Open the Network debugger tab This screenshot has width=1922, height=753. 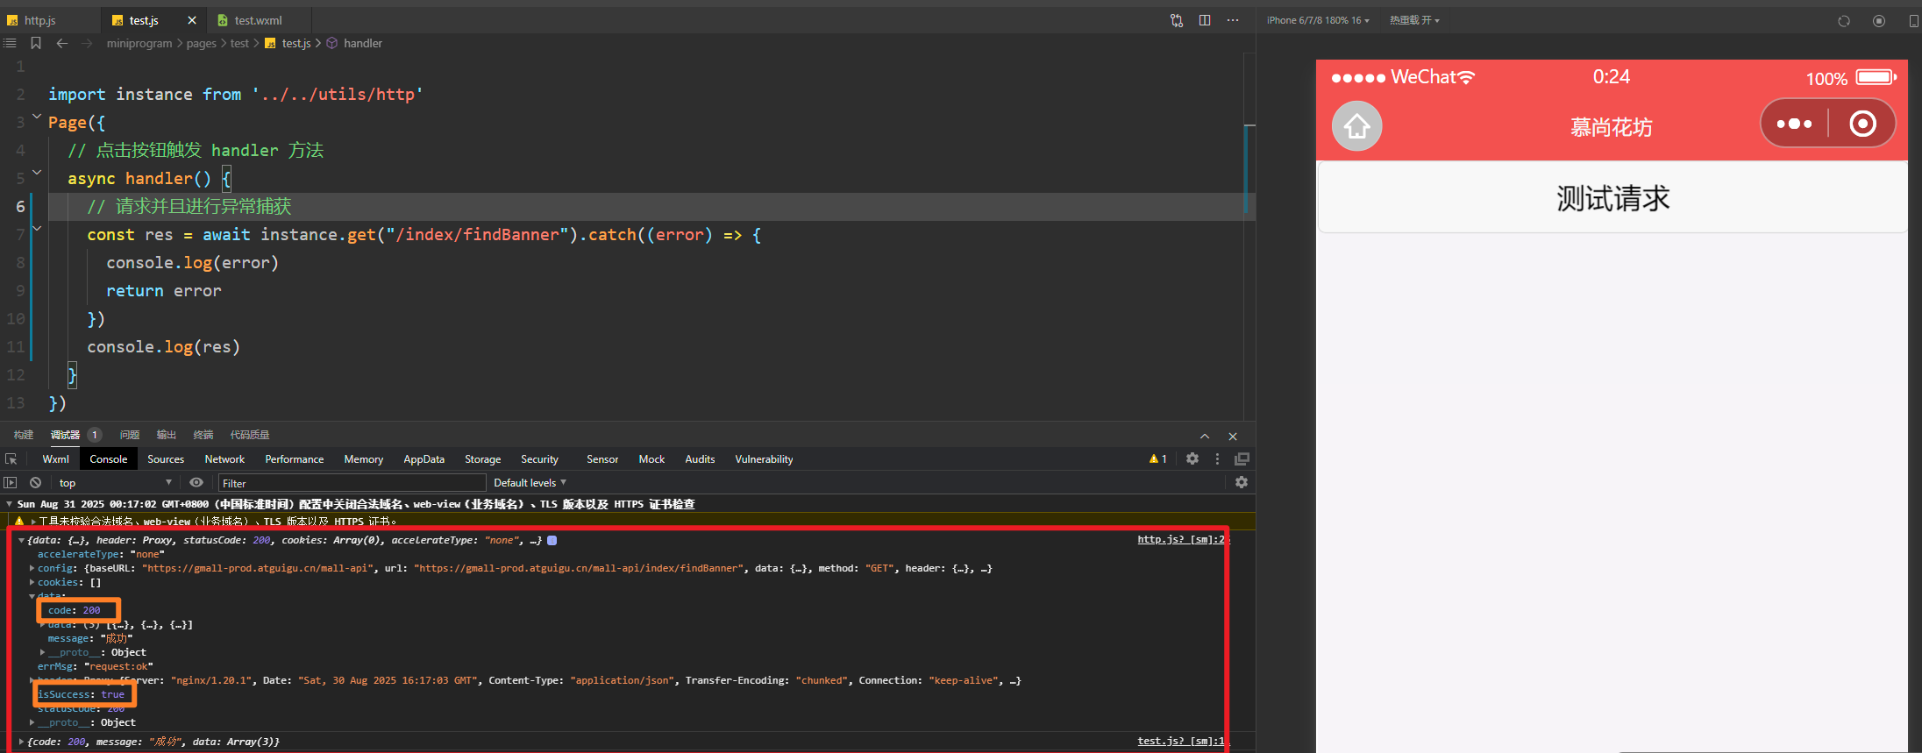(x=224, y=458)
